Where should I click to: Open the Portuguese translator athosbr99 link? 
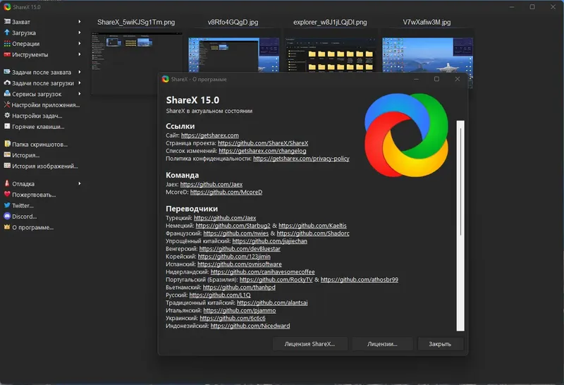pos(360,279)
